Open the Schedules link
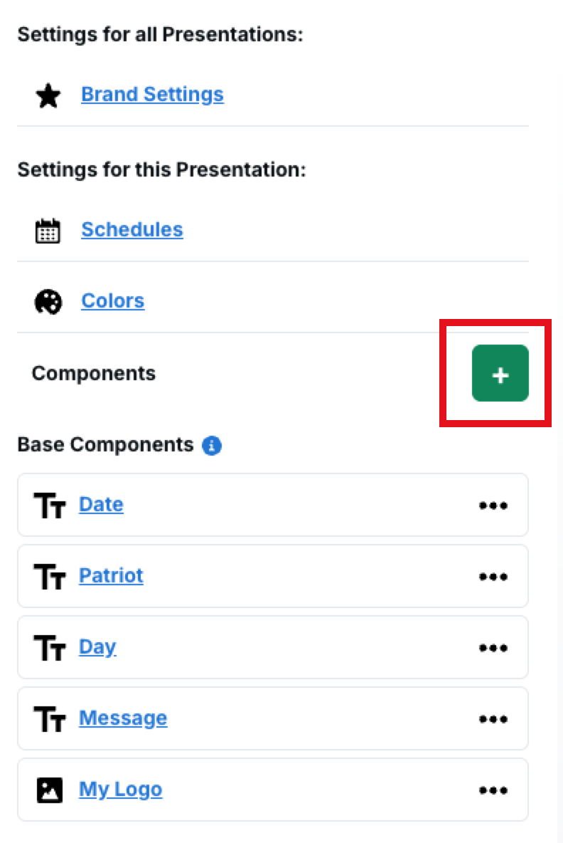Screen dimensions: 563x843 132,230
